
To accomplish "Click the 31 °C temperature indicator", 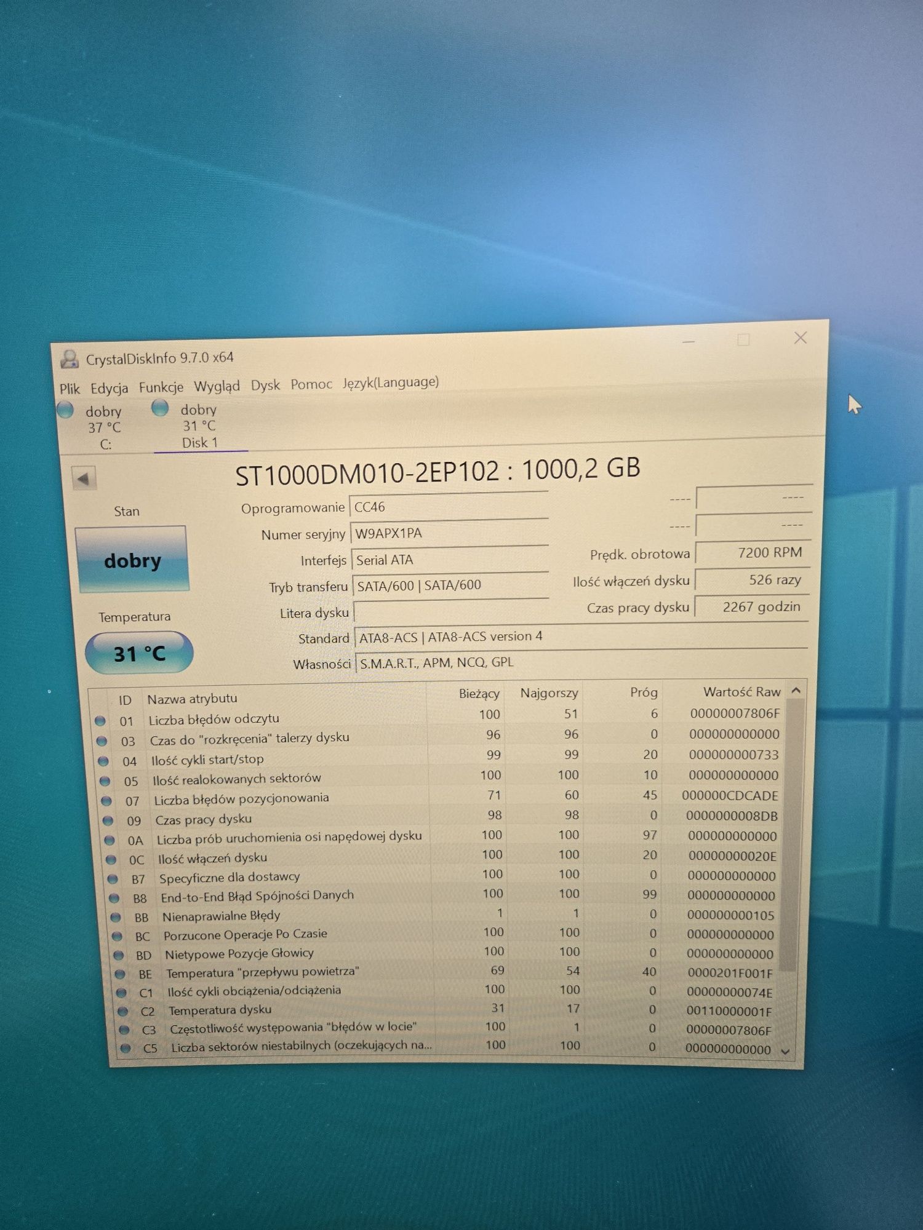I will [x=139, y=653].
